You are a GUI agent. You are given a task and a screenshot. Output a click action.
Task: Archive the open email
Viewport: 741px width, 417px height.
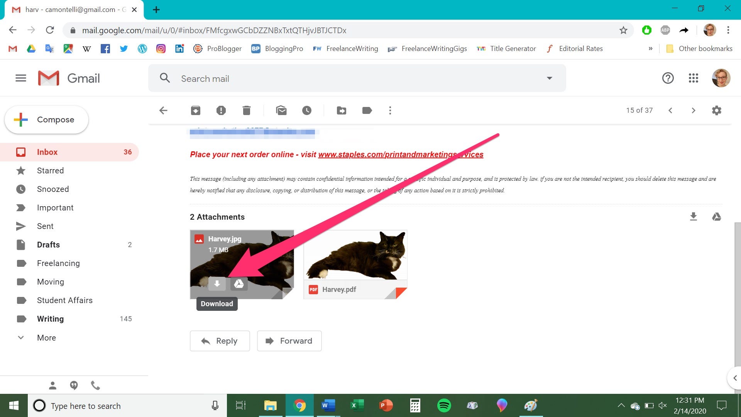(x=195, y=110)
